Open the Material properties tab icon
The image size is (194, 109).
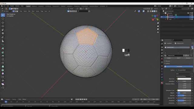162,83
